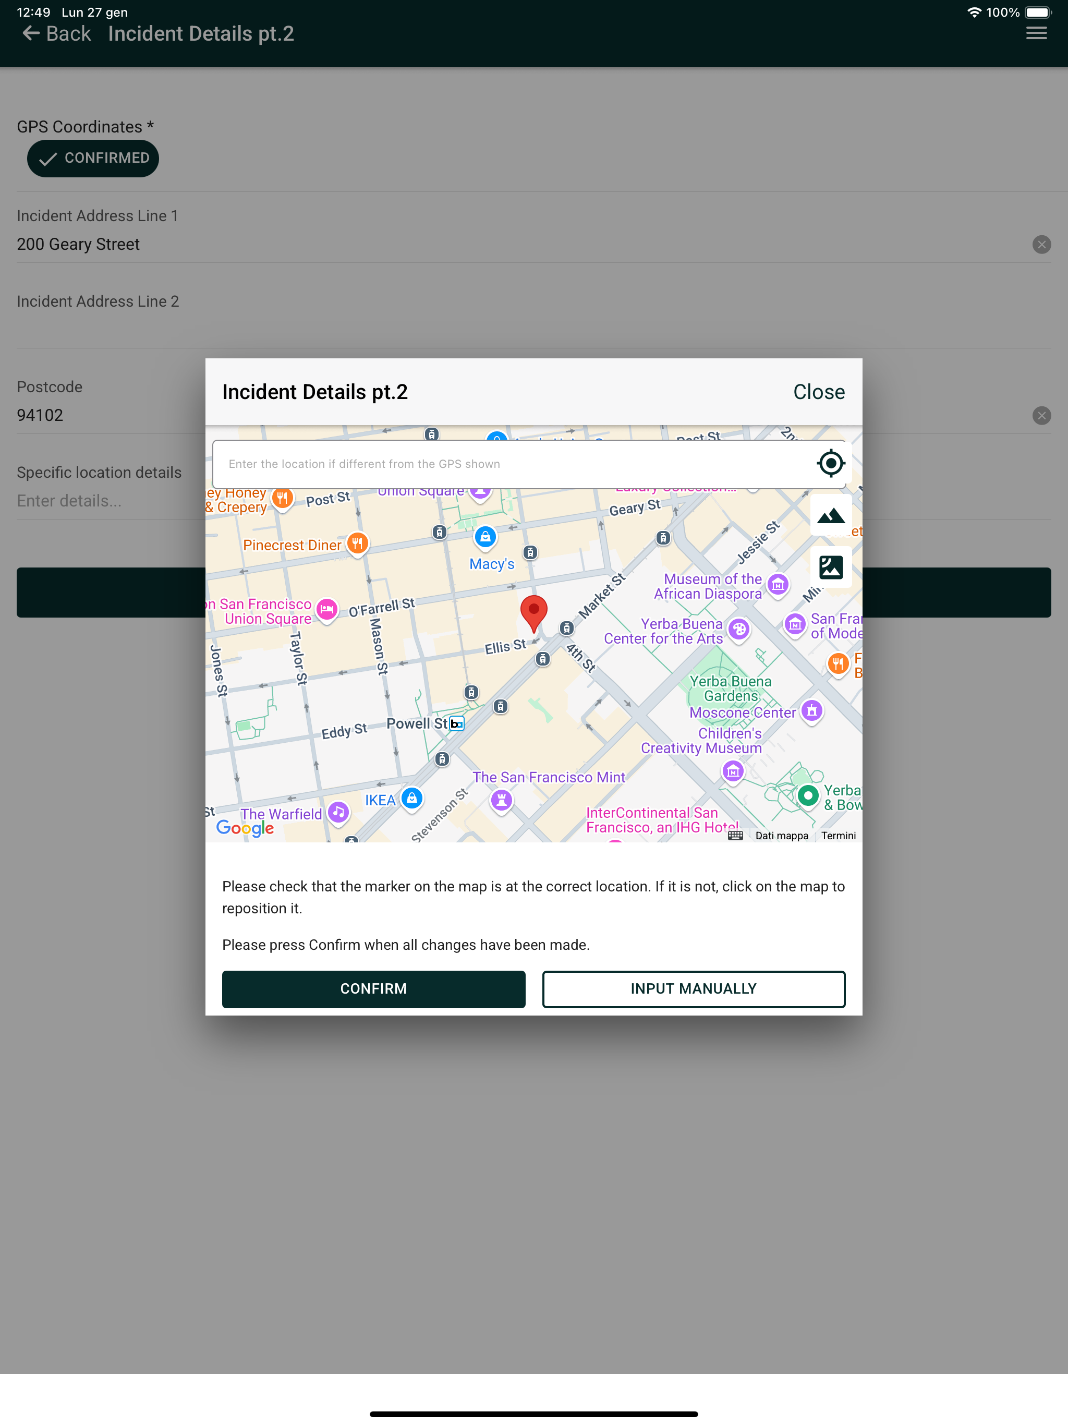Viewport: 1068px width, 1425px height.
Task: Open Termini map terms link
Action: [838, 836]
